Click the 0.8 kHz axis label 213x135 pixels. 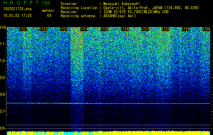[3, 94]
